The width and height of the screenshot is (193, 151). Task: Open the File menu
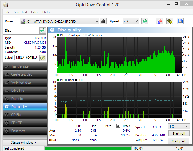coord(7,12)
